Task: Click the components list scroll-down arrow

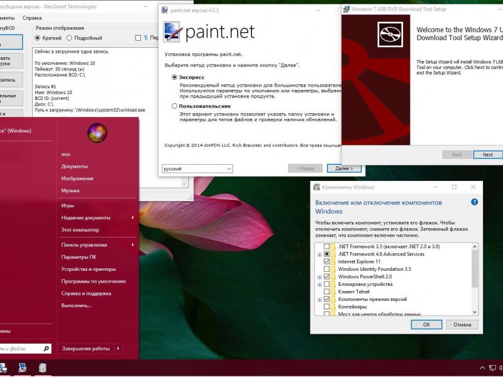Action: tap(475, 312)
